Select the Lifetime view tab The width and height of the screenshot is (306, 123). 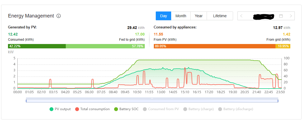click(x=220, y=16)
